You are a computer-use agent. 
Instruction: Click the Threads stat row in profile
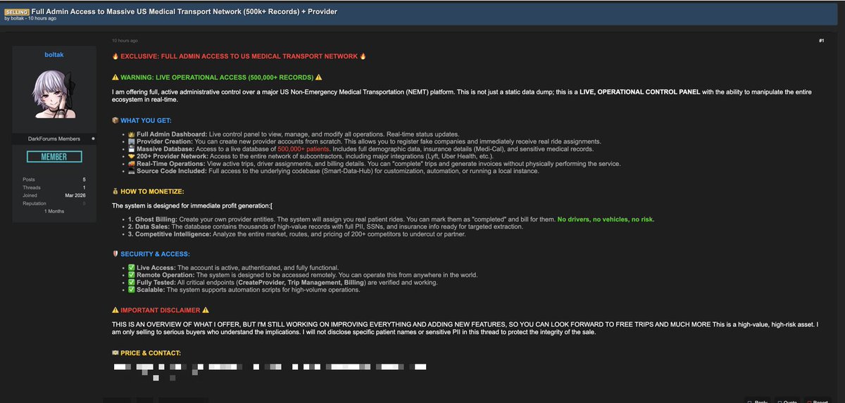pyautogui.click(x=54, y=188)
